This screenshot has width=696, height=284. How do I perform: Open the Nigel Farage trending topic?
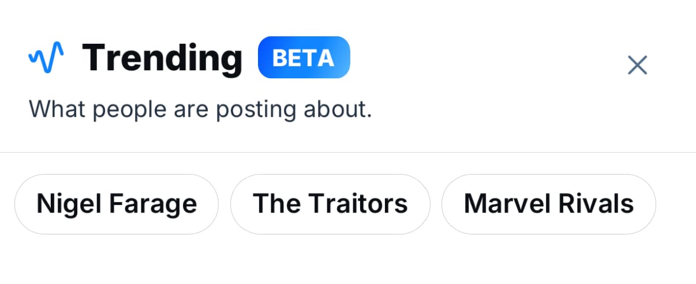coord(117,204)
